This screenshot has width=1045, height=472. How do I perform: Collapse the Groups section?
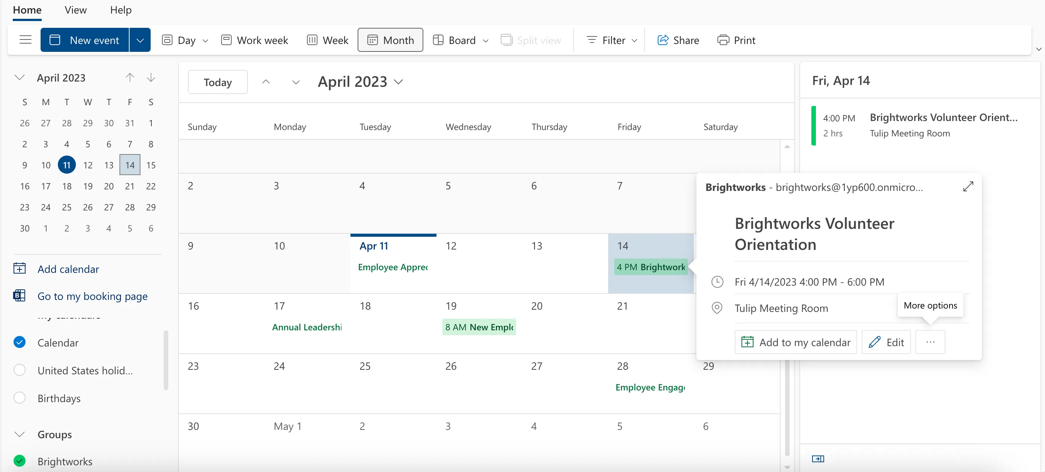20,434
